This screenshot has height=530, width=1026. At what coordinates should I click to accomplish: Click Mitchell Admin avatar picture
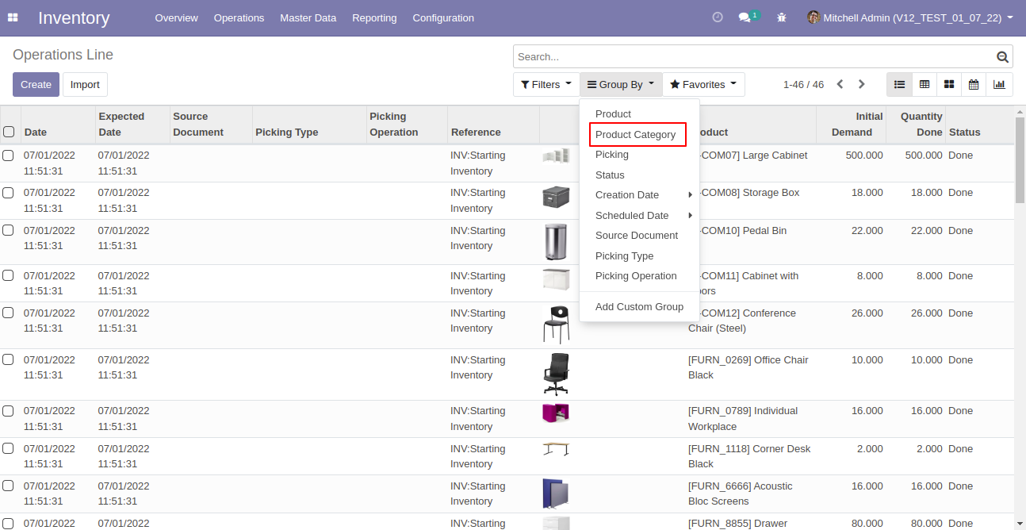[x=814, y=17]
